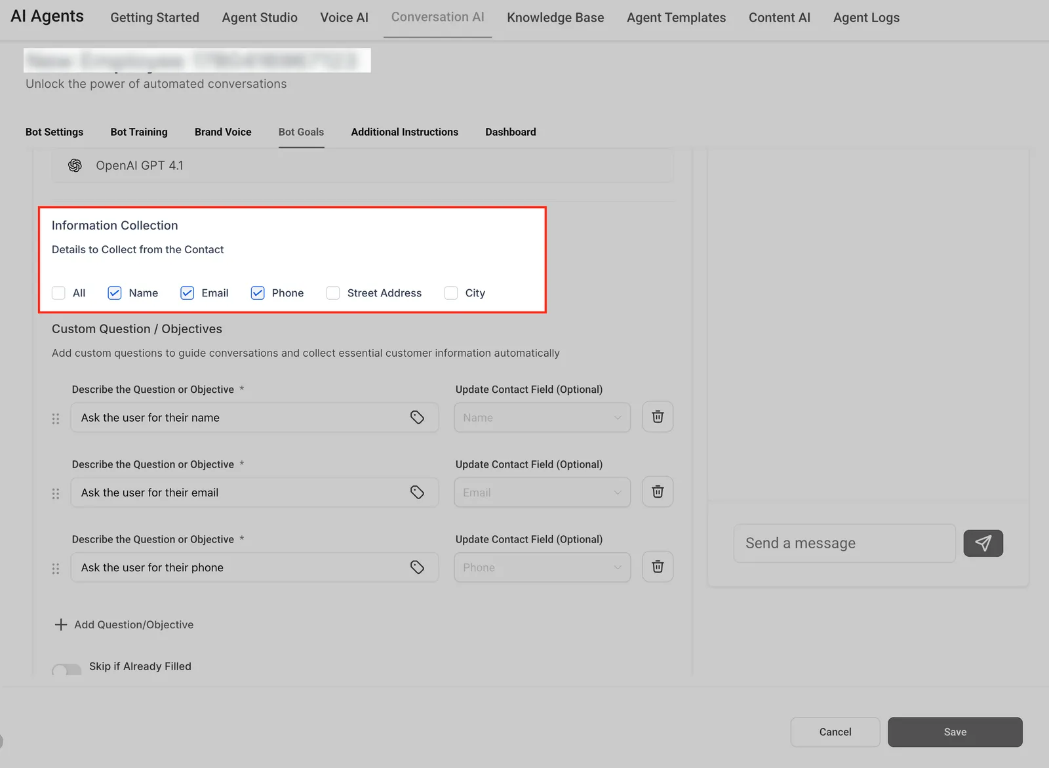Expand the Phone contact field dropdown
Screen dimensions: 1049x768
click(542, 567)
